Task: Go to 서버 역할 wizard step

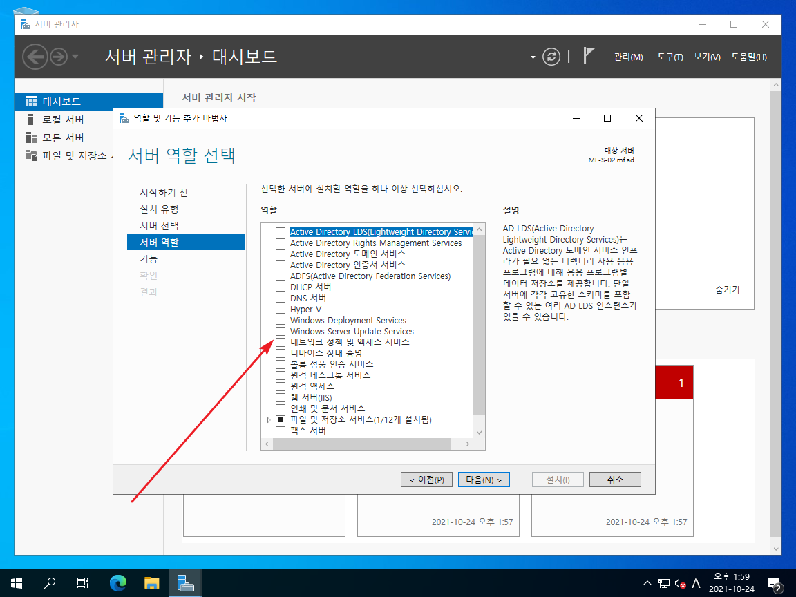Action: point(186,242)
